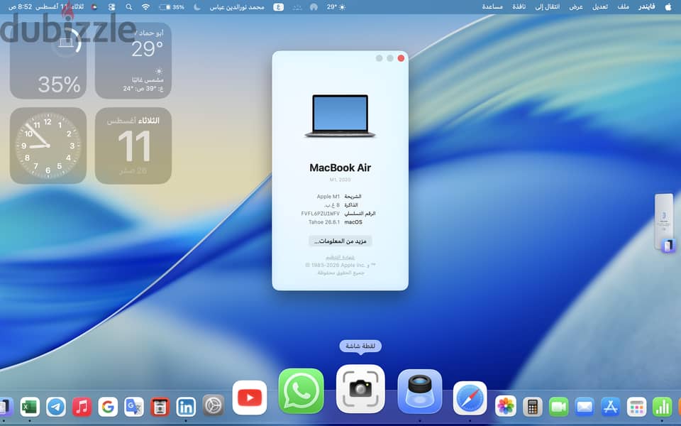Click the مزيد من المعلومات button
Viewport: 681px width, 426px height.
(340, 241)
